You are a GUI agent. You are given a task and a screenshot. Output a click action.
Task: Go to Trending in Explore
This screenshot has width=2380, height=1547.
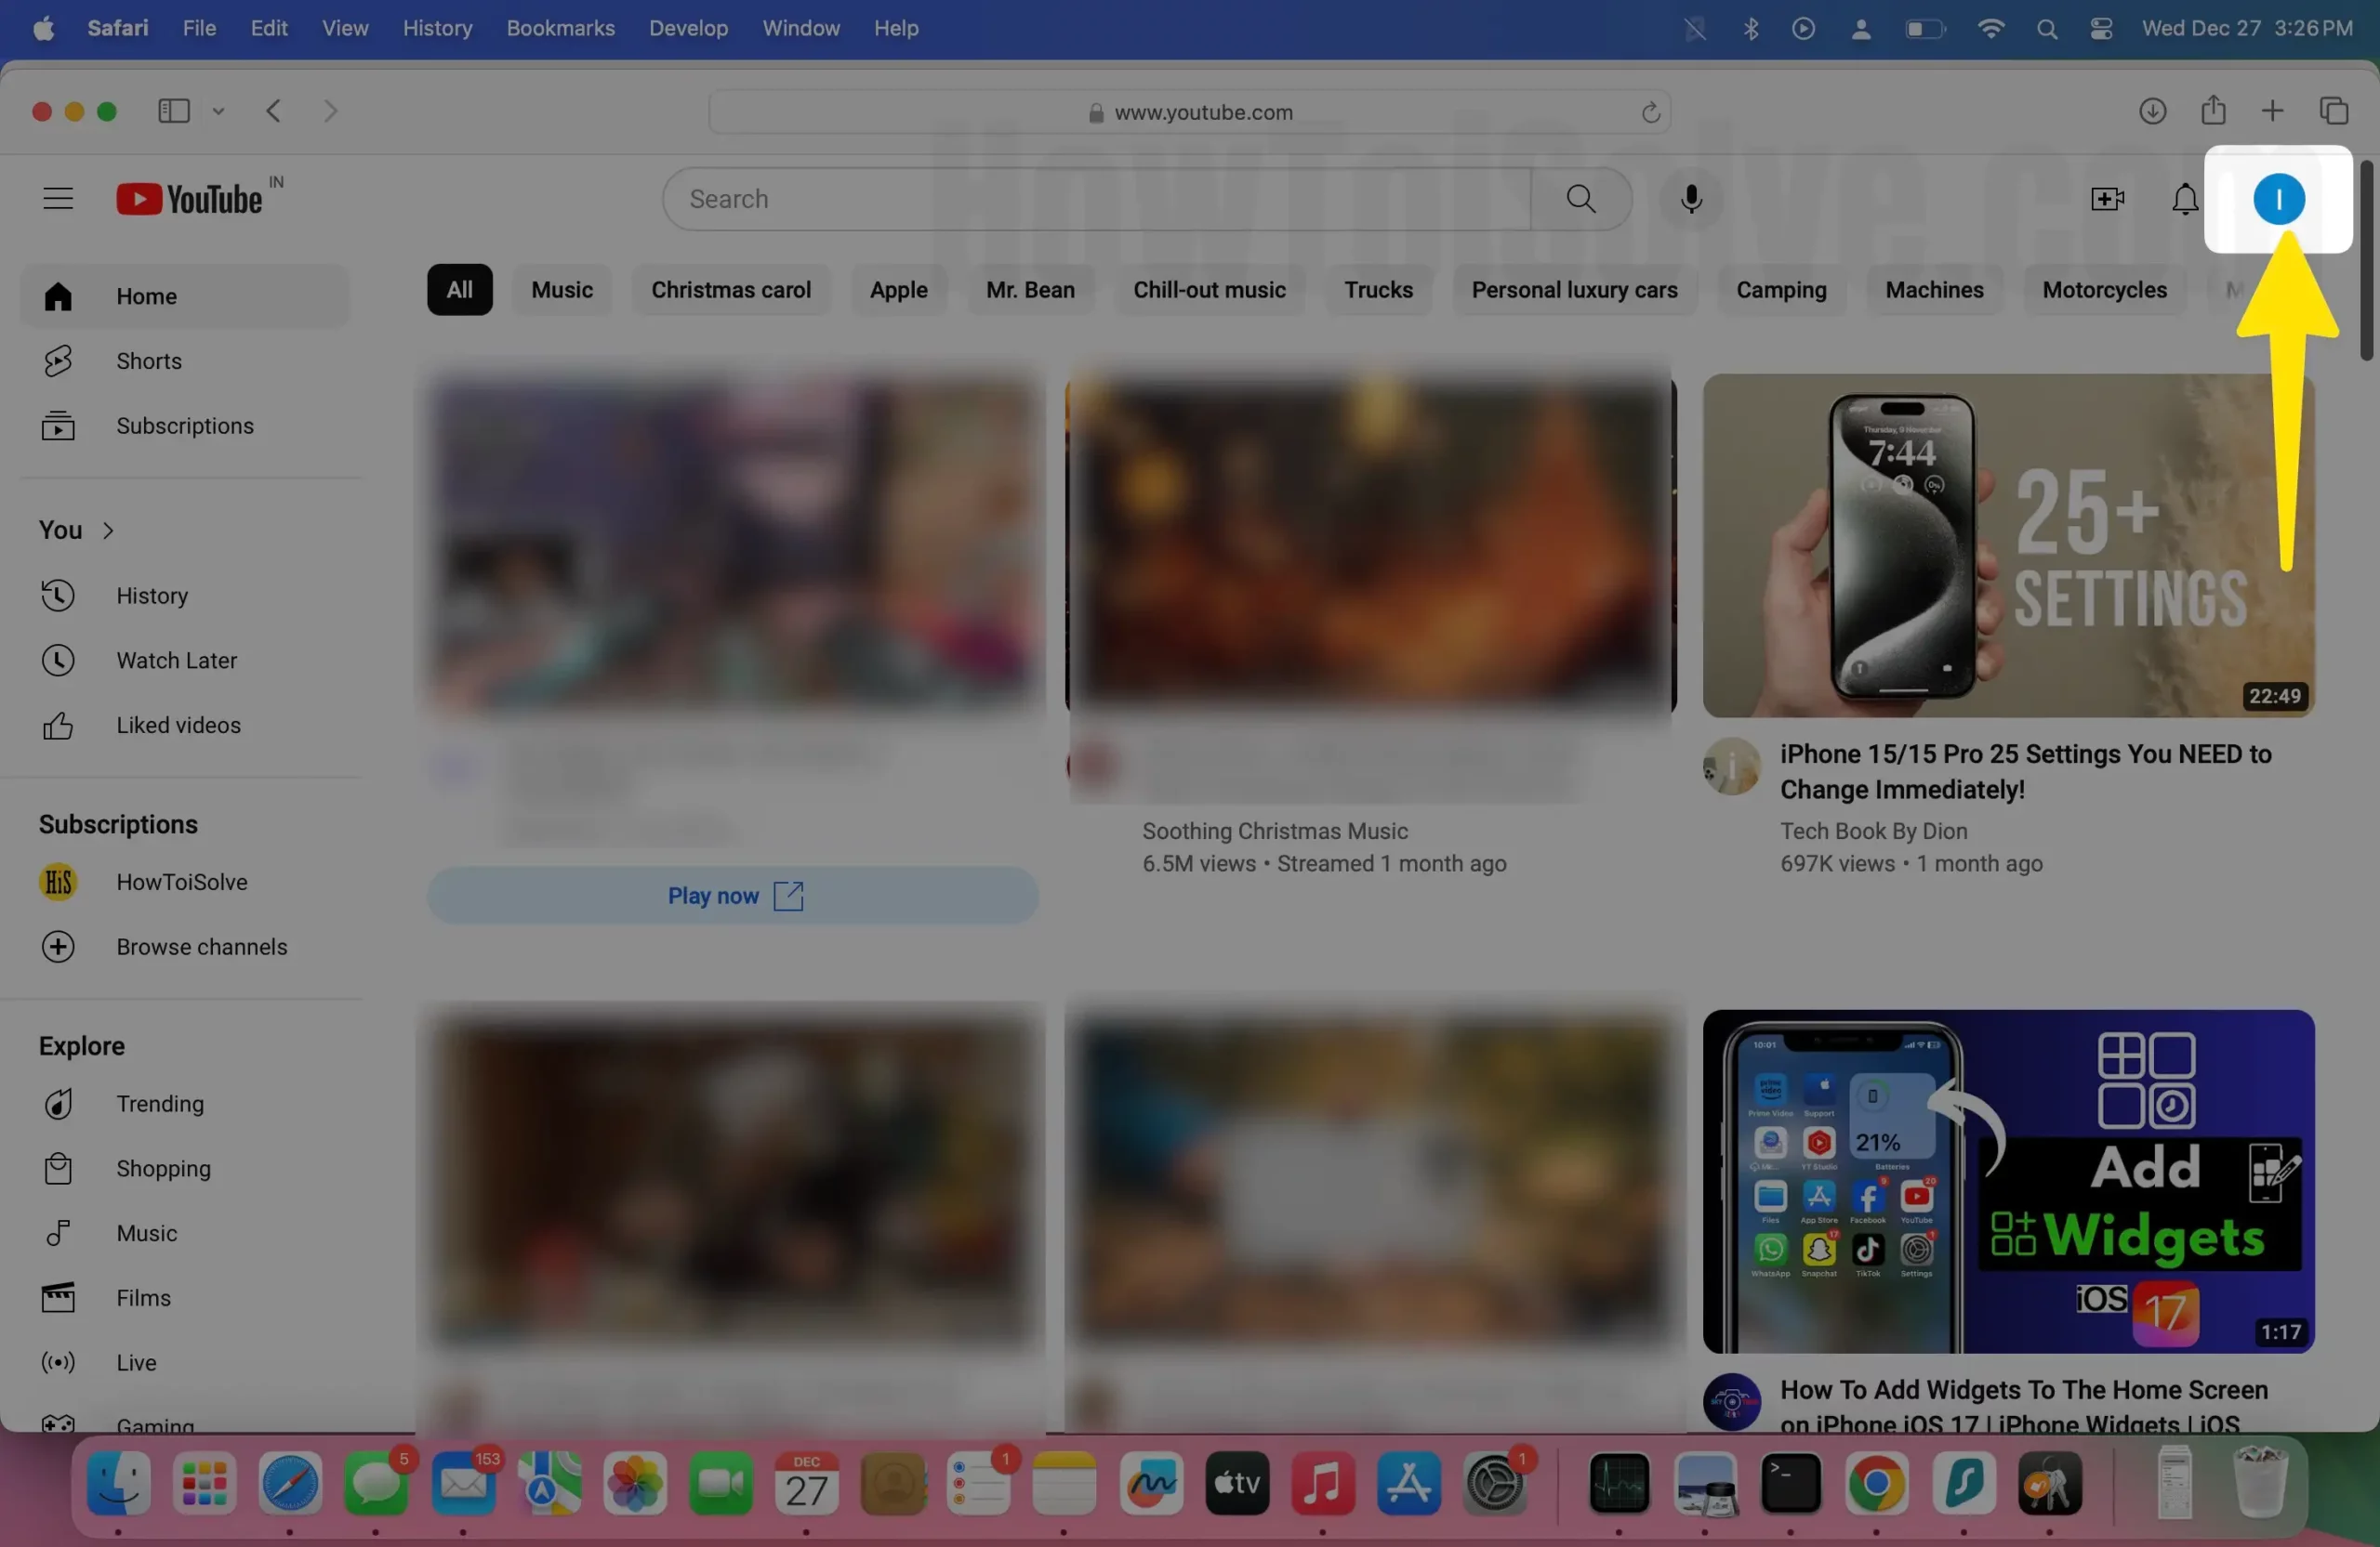coord(159,1103)
